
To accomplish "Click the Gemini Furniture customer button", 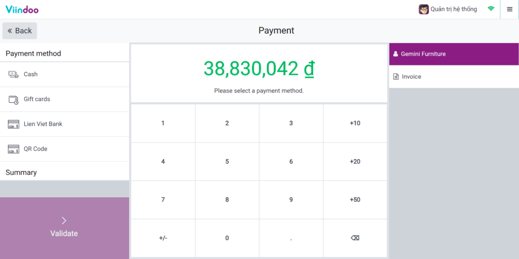I will coord(454,54).
